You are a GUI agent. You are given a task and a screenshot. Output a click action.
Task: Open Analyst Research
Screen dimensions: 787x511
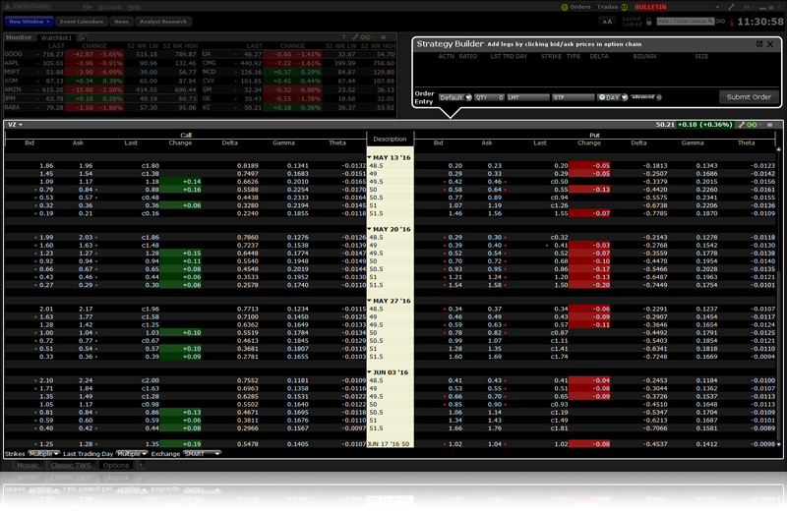[x=163, y=22]
